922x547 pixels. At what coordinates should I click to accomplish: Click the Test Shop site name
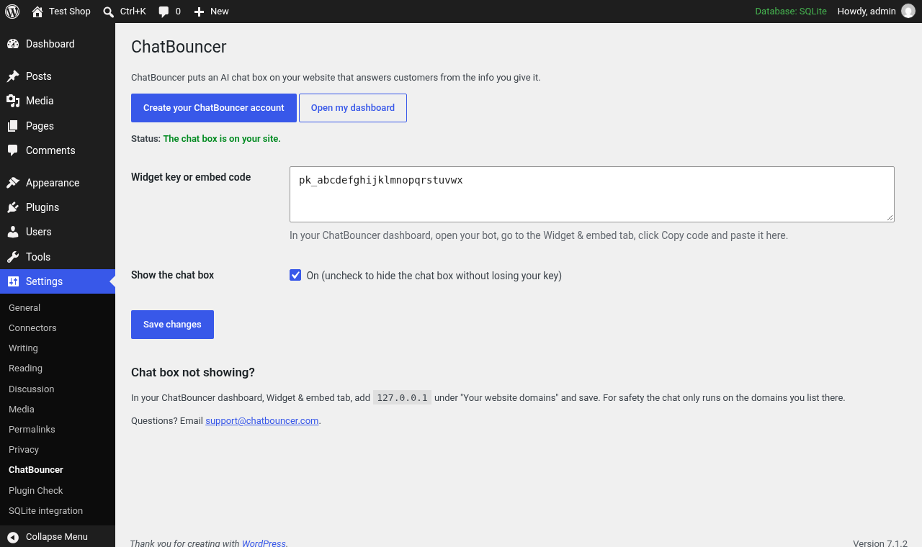[x=70, y=12]
